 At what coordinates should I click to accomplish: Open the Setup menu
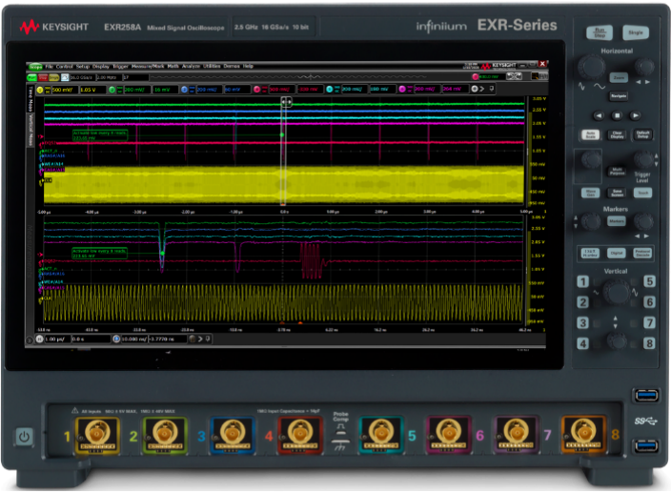(x=83, y=67)
